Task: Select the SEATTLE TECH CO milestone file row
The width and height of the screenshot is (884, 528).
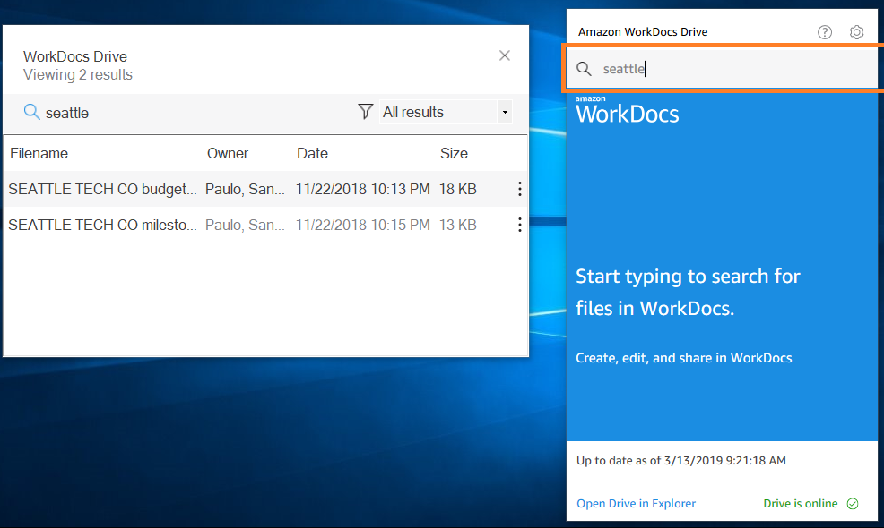Action: tap(265, 225)
